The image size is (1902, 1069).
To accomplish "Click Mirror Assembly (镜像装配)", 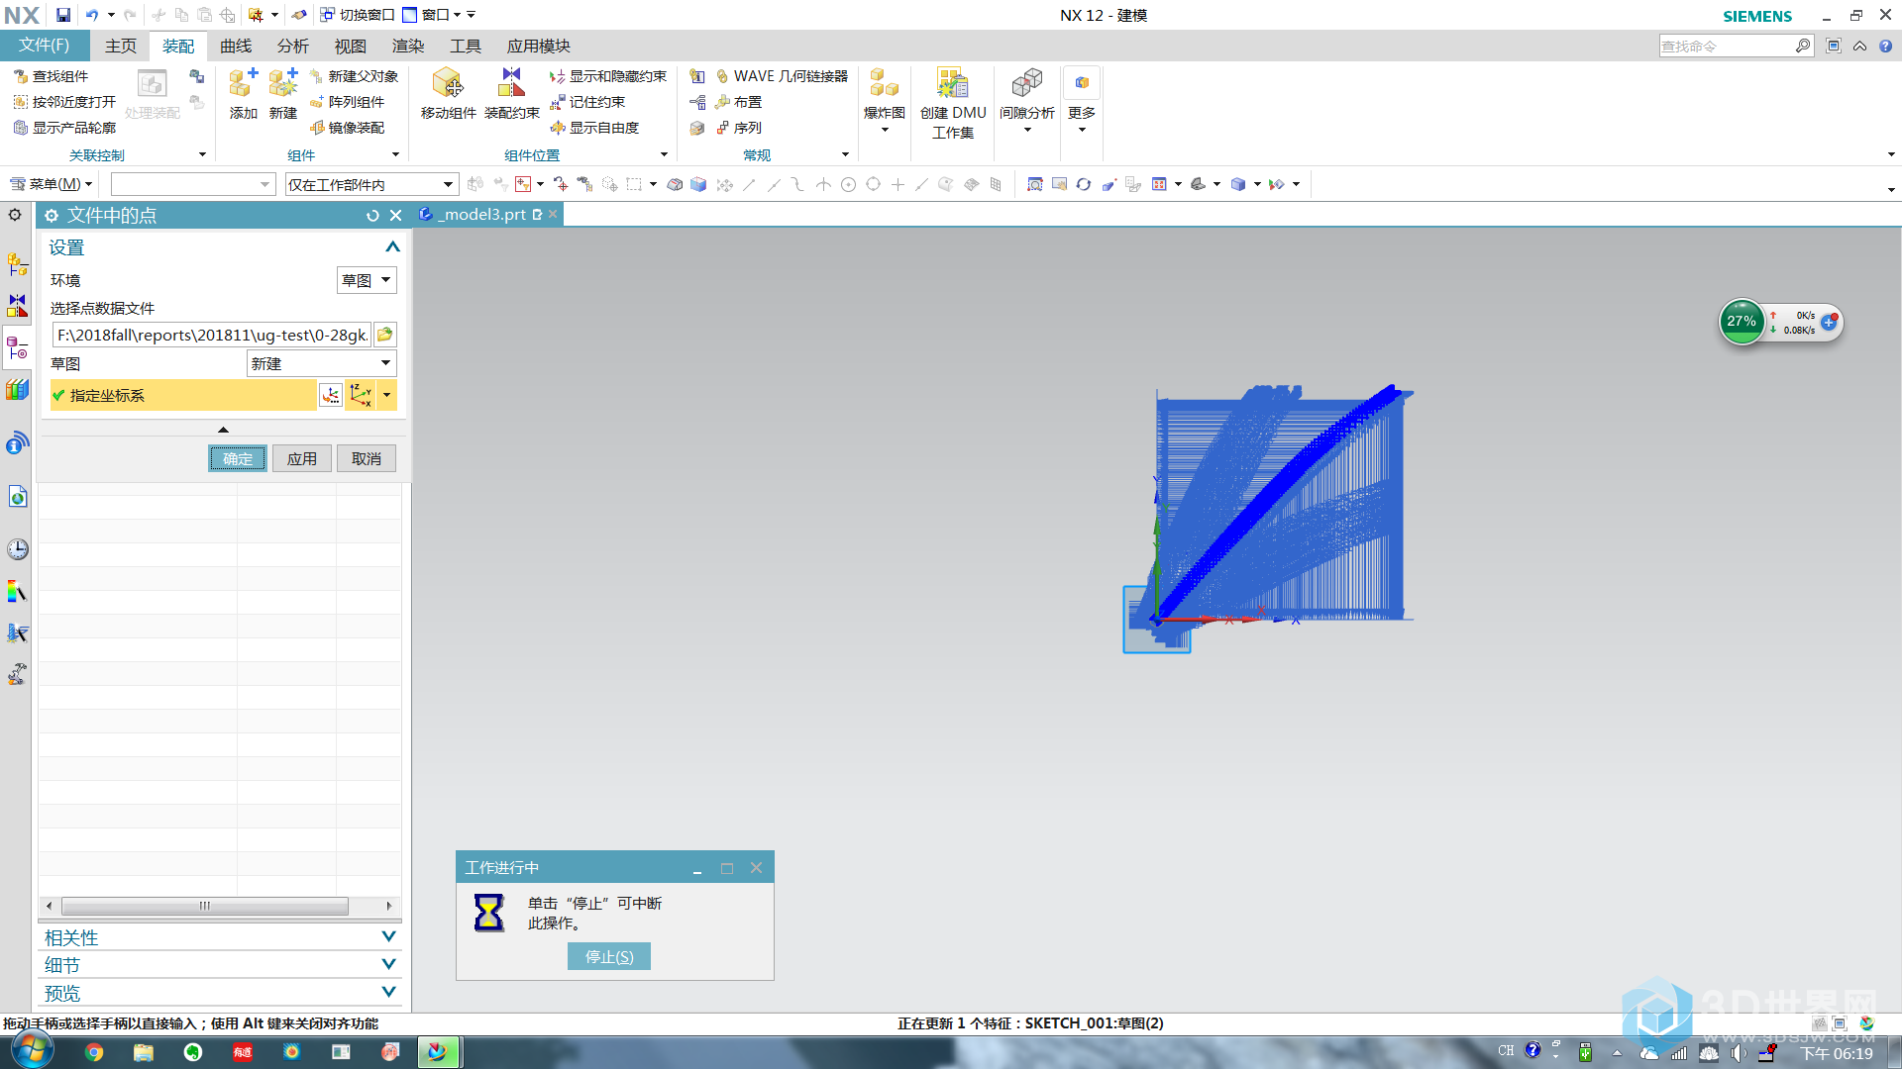I will (347, 128).
